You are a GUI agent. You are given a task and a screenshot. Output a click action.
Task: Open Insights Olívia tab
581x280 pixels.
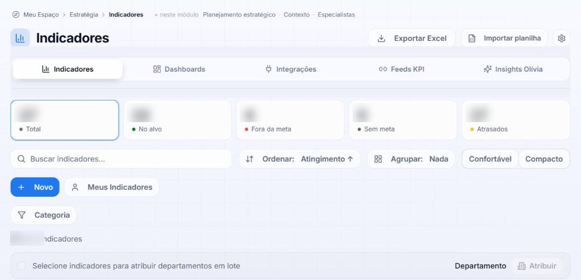pos(513,69)
